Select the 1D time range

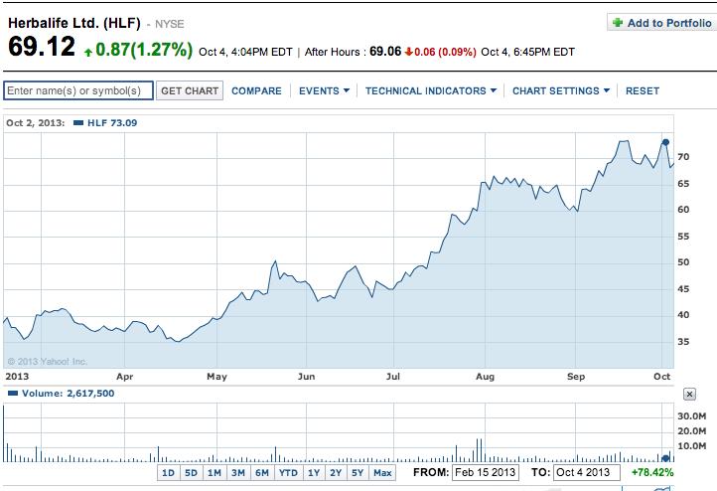click(168, 473)
